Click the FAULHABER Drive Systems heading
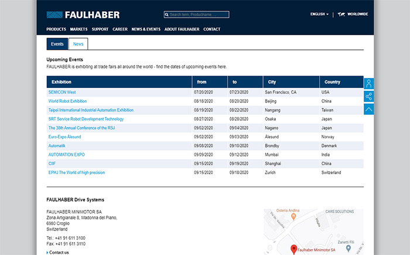Viewport: 410px width, 255px height. (x=76, y=199)
